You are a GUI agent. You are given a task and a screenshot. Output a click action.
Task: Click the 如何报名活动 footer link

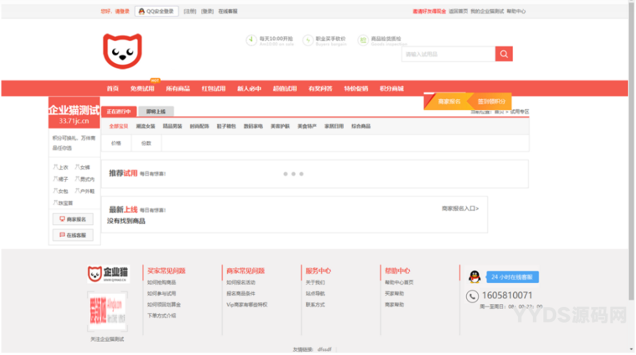click(x=241, y=282)
